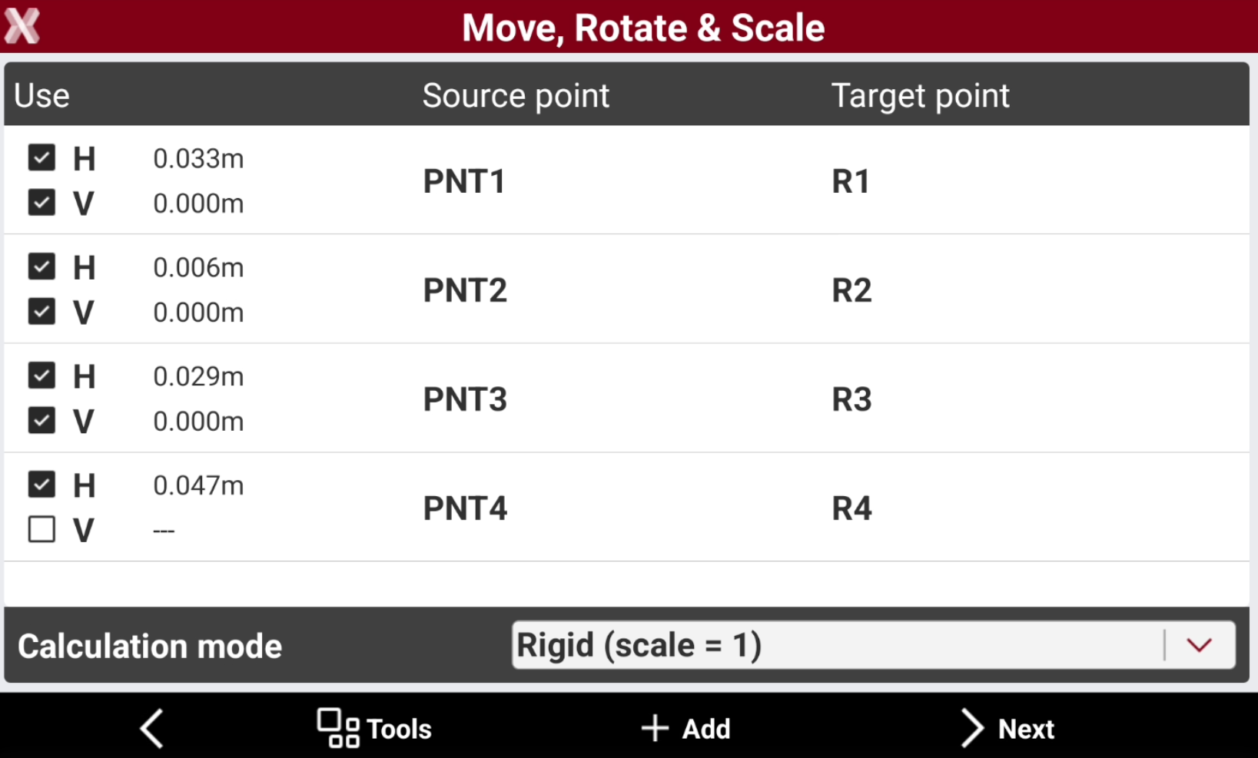
Task: Uncheck vertical use for PNT1
Action: pos(41,203)
